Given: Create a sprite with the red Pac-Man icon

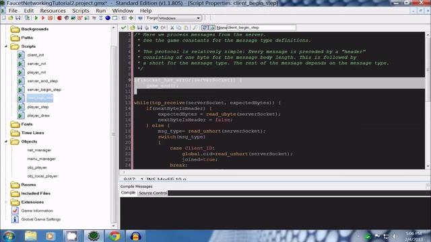Looking at the screenshot, I should (x=59, y=18).
